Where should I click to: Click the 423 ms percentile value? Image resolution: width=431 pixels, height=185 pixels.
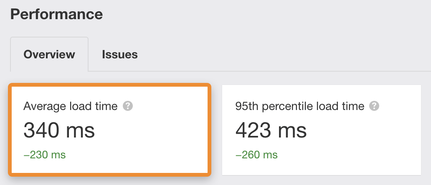point(271,130)
